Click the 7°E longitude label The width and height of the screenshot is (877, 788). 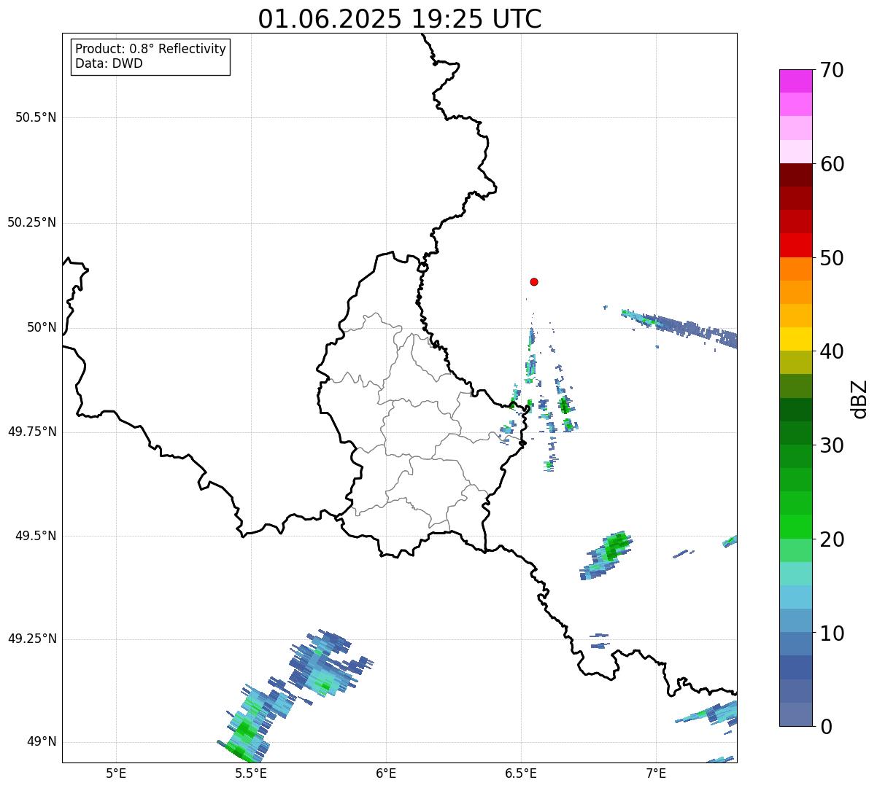click(x=656, y=773)
